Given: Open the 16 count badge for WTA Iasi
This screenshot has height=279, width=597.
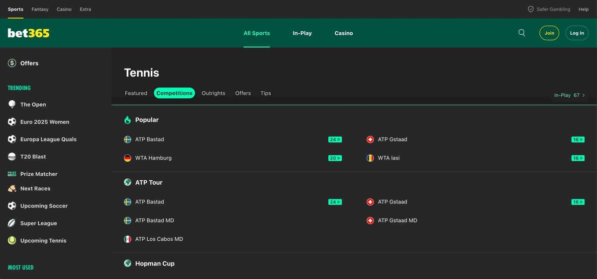Looking at the screenshot, I should click(578, 158).
